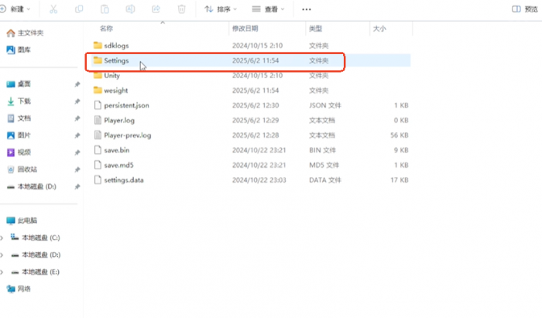Expand 本地磁盘 (D:) tree chevron under 此电脑
The width and height of the screenshot is (542, 318).
pos(2,255)
